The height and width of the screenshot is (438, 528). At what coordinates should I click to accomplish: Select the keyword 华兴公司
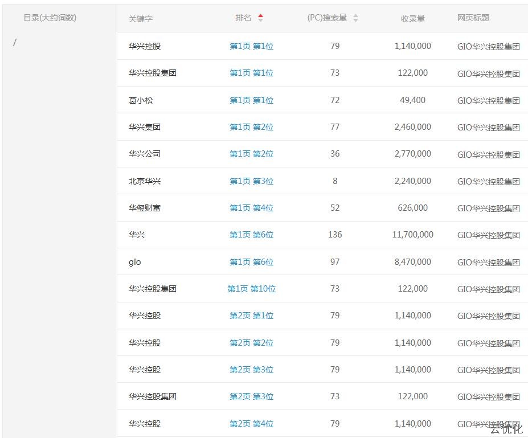coord(145,154)
